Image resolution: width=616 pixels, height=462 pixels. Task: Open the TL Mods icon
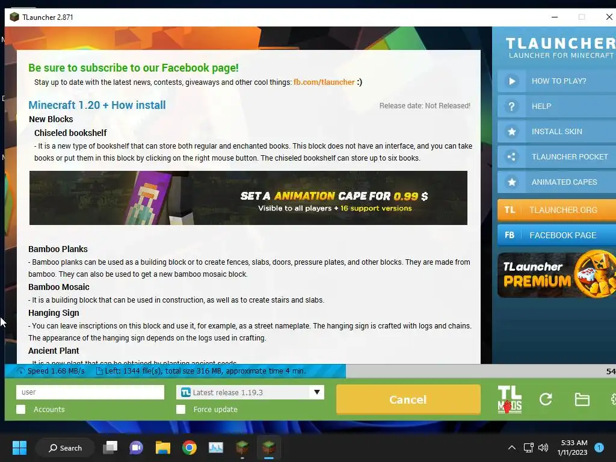510,399
